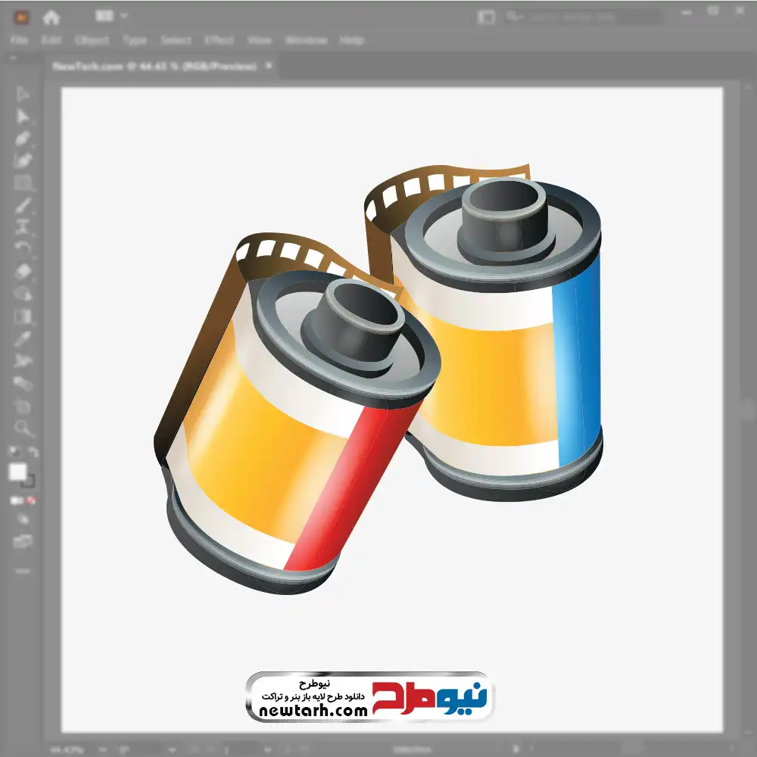Open the Effect menu

pyautogui.click(x=219, y=40)
